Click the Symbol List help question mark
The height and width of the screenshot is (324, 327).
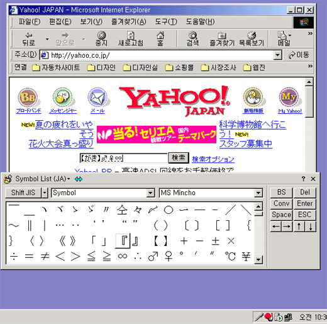pos(303,179)
